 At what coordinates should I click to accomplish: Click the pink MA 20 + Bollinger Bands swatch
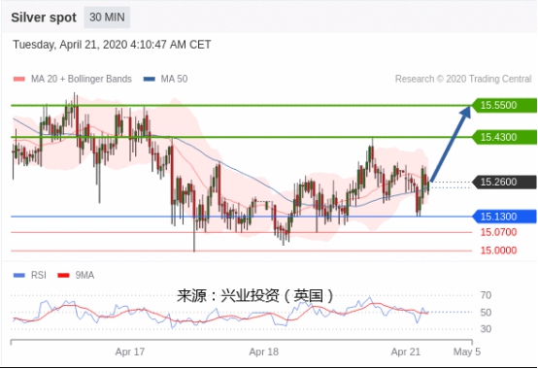tap(18, 79)
